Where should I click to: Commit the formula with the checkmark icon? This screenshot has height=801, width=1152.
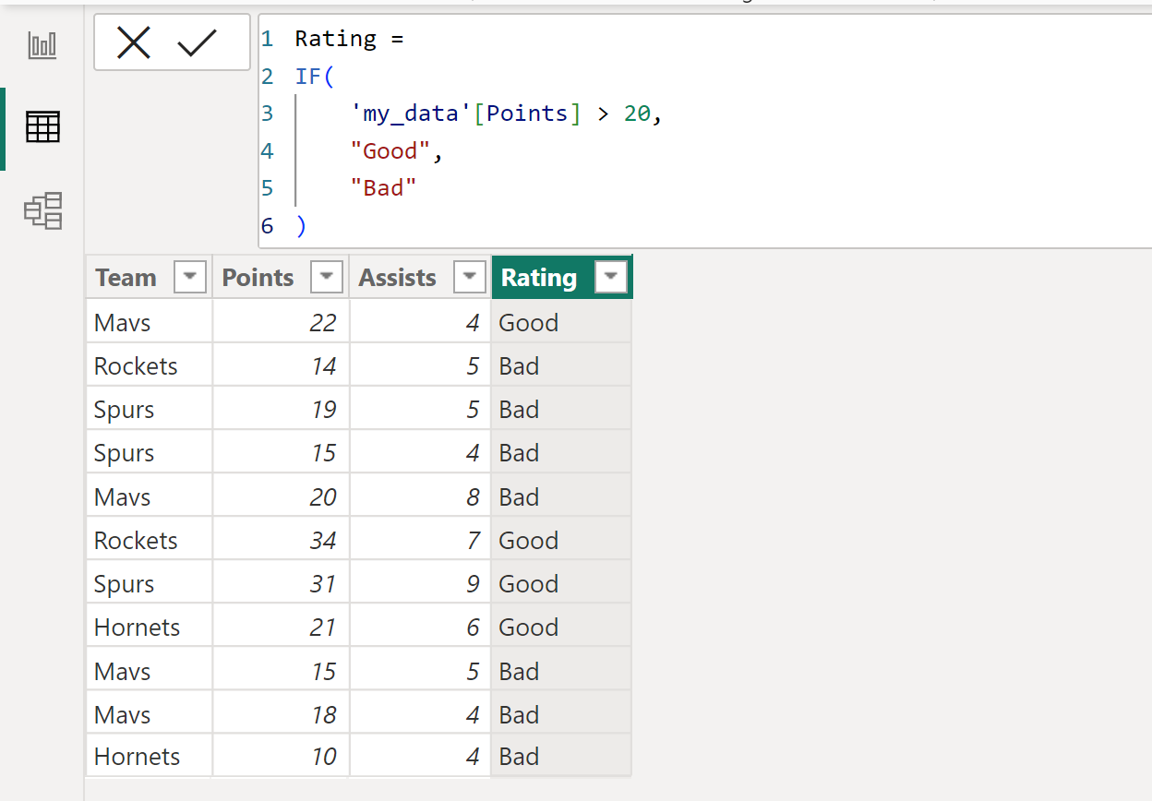pos(197,42)
